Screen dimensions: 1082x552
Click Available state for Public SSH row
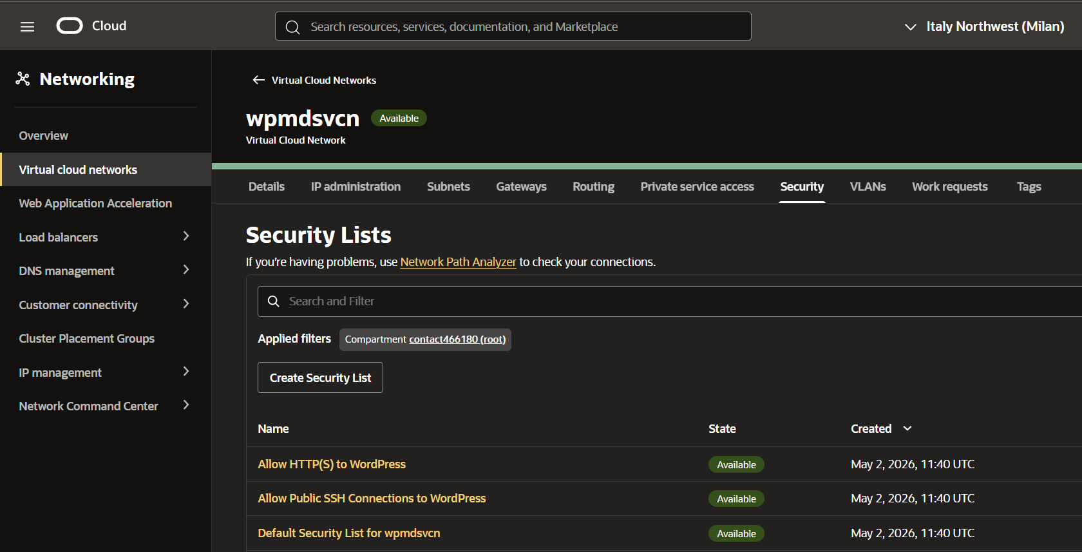pos(736,499)
